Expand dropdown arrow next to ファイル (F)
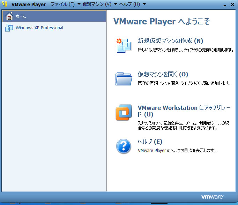This screenshot has width=238, height=205. pyautogui.click(x=79, y=4)
